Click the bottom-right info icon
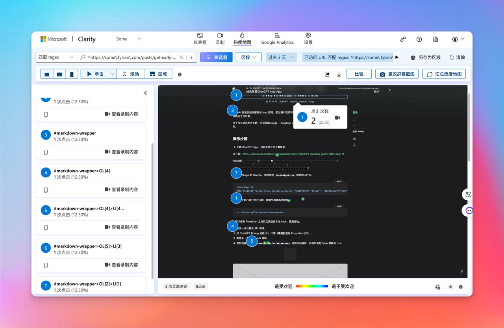The height and width of the screenshot is (328, 504). point(461,287)
